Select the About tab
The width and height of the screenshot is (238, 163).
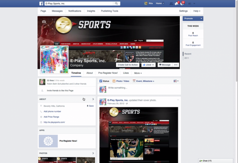point(90,73)
